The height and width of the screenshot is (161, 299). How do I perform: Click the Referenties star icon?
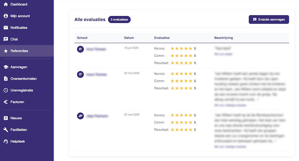tap(6, 51)
